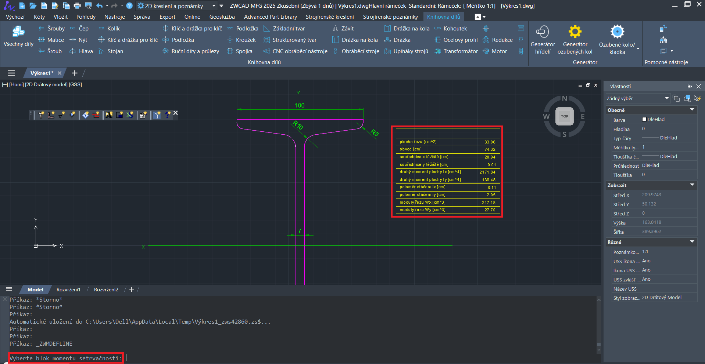This screenshot has height=364, width=705.
Task: Open the Generátor hřídelí shaft generator
Action: 543,39
